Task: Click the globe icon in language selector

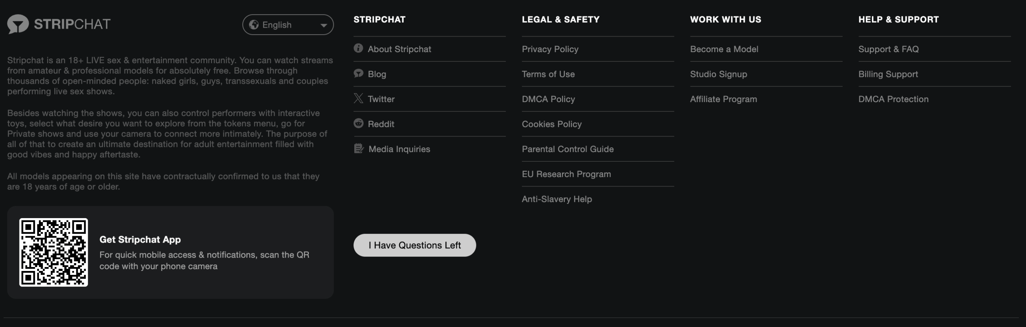Action: tap(254, 25)
